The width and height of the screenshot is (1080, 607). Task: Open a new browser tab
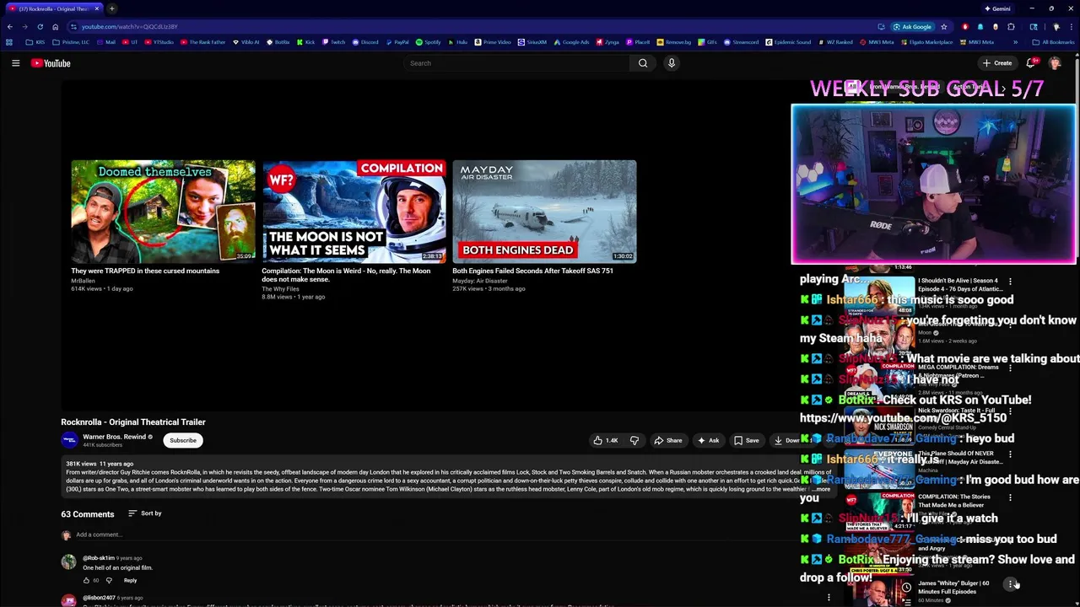[111, 8]
